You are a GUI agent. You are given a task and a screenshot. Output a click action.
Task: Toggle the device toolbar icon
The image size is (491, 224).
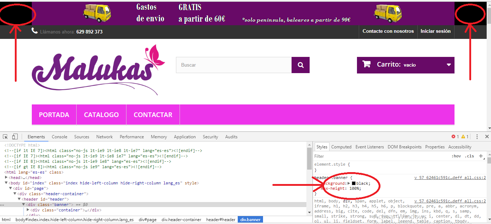click(x=15, y=137)
